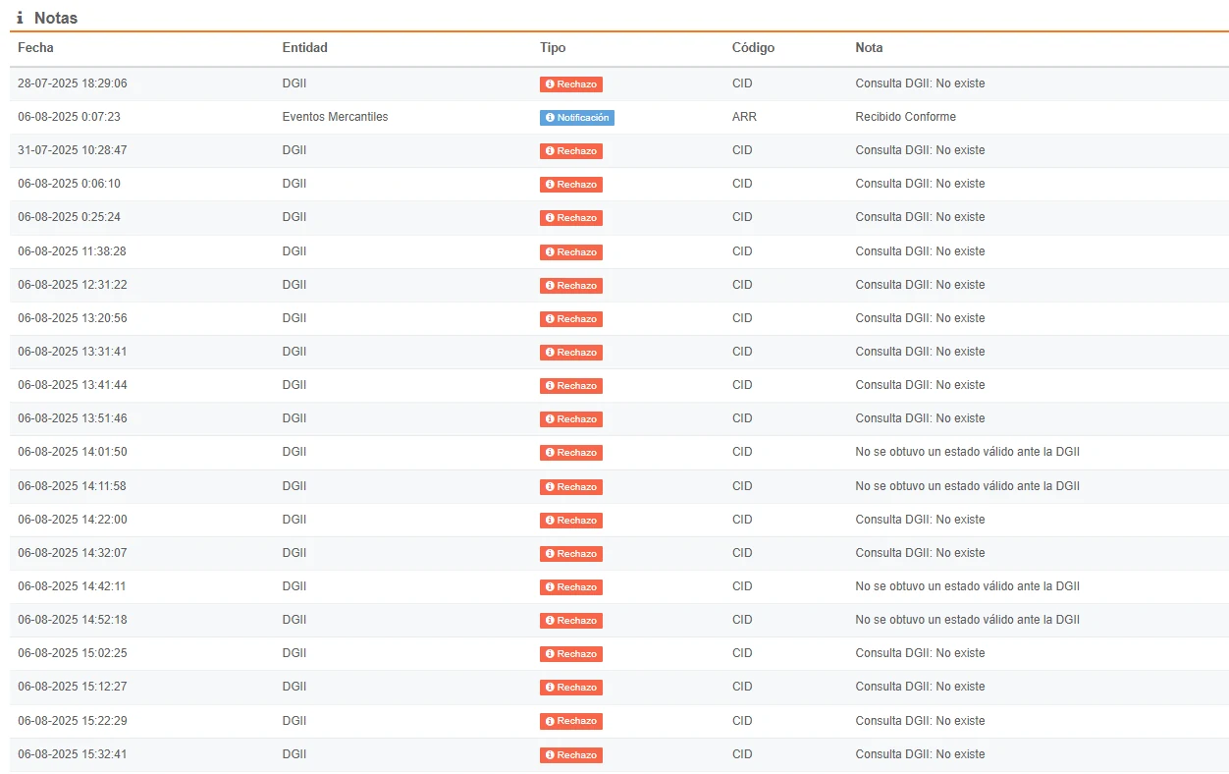The height and width of the screenshot is (774, 1229).
Task: Click the note text in 06-08-2025 14:42:11 row
Action: [x=968, y=586]
